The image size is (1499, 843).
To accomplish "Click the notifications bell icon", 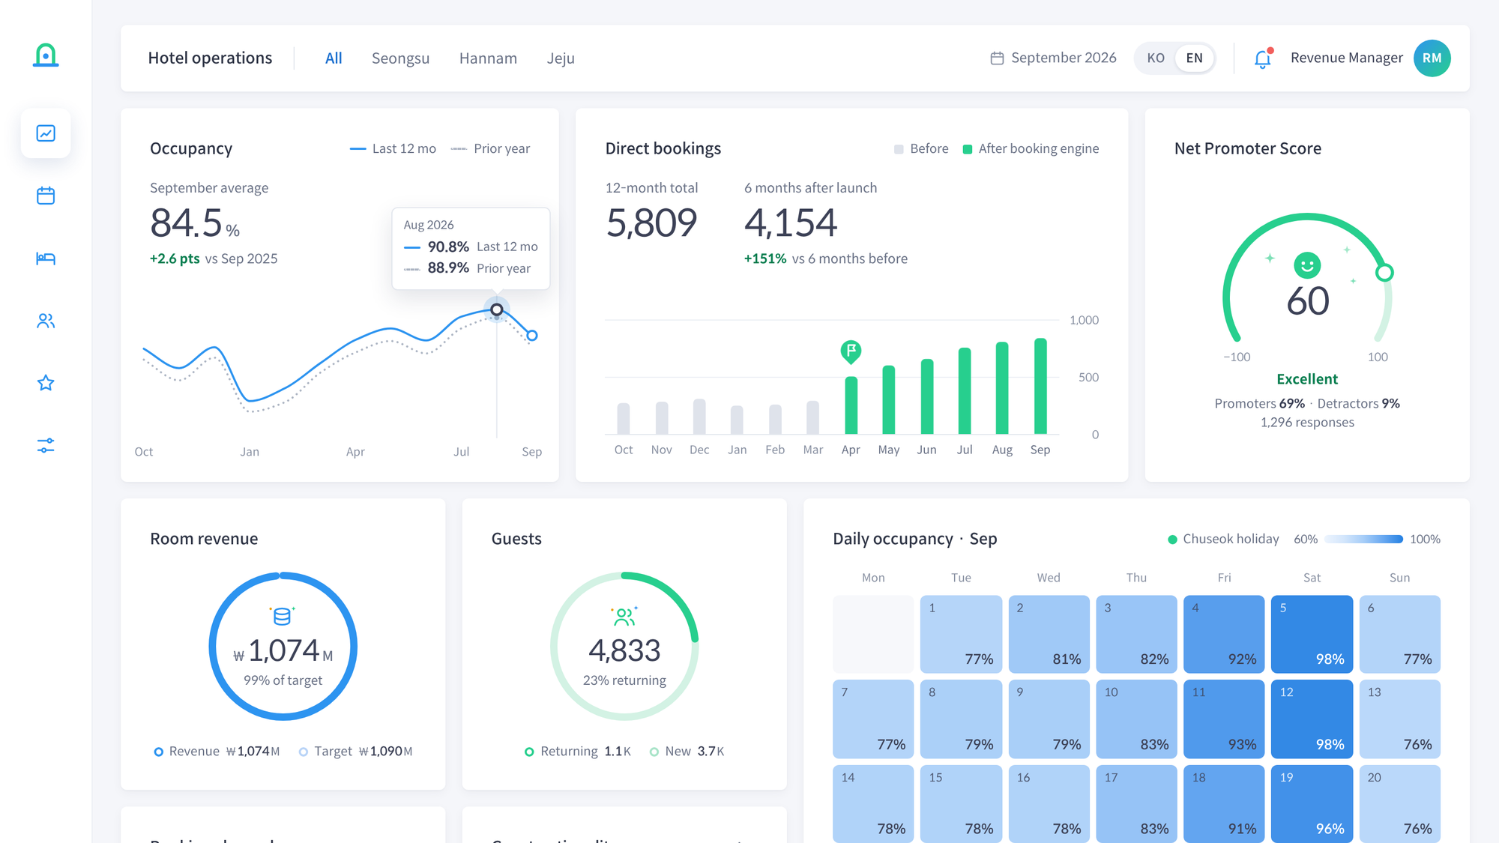I will (x=1263, y=58).
